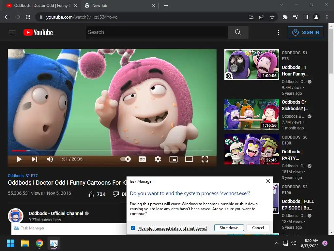Click the address bar URL
Screen dimensions: 334x251
tap(82, 17)
